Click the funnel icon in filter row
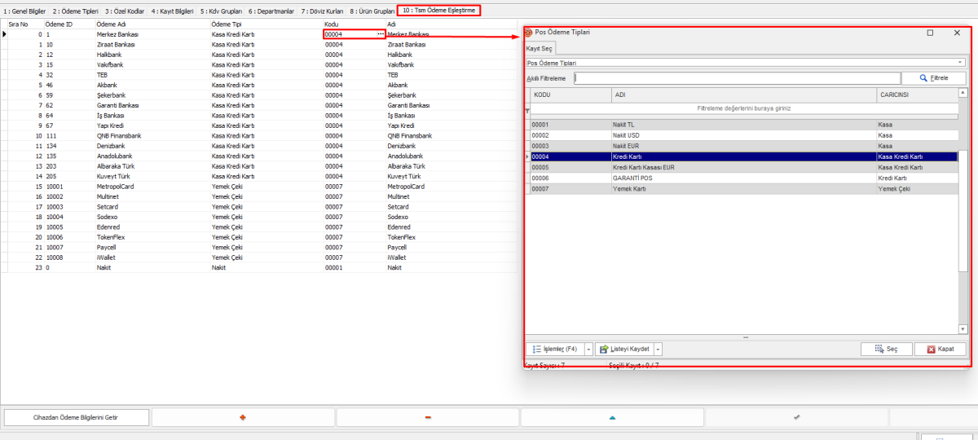Viewport: 978px width, 440px height. pyautogui.click(x=526, y=110)
